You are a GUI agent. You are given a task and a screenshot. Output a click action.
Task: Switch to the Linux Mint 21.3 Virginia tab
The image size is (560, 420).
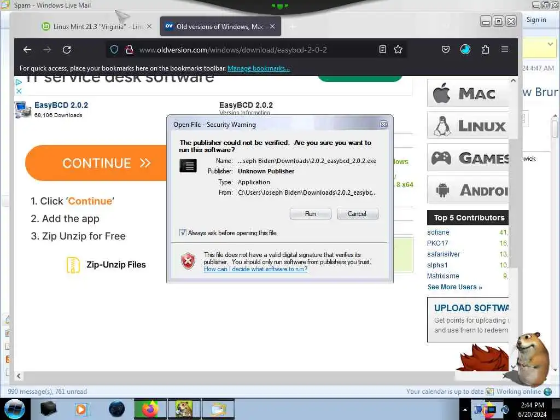click(94, 26)
